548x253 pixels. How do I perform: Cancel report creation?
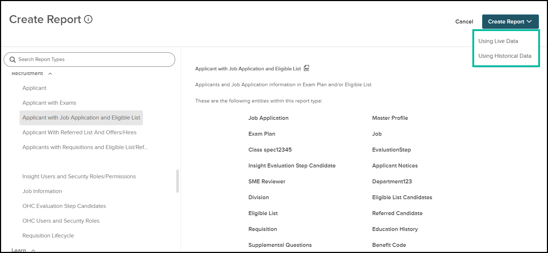[464, 22]
